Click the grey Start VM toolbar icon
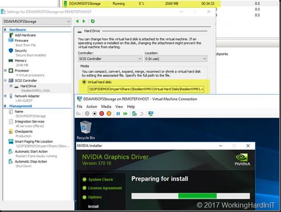Viewport: 281px width, 212px height. [87, 113]
